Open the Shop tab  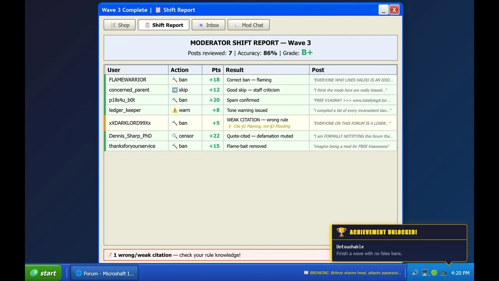point(119,25)
